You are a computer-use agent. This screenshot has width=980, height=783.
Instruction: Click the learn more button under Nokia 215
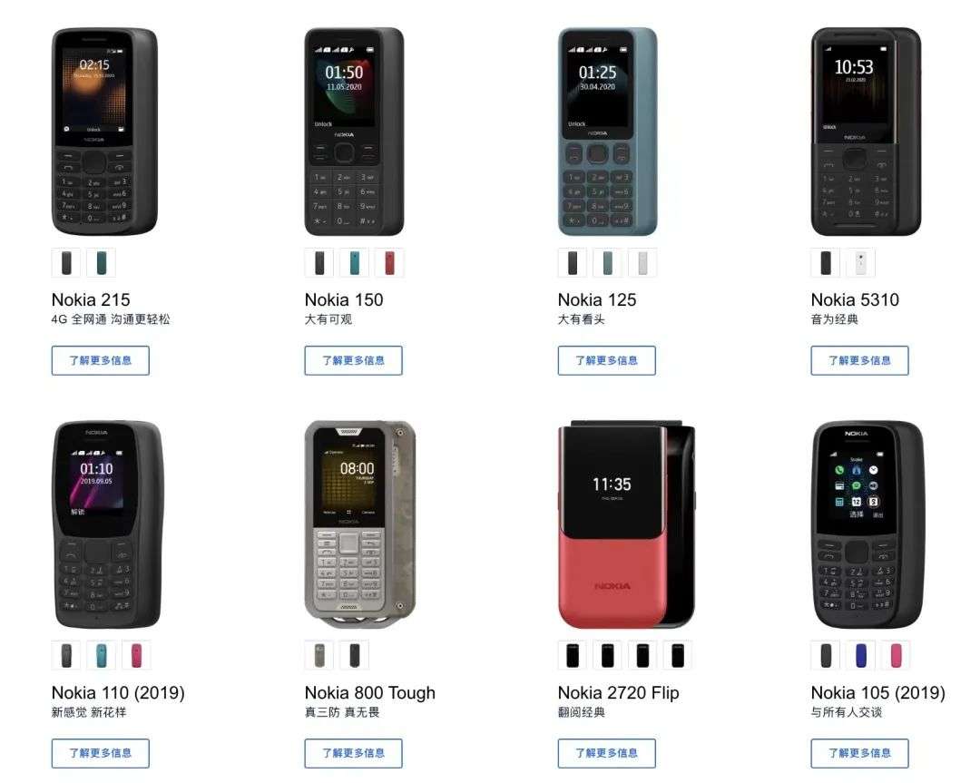[101, 360]
